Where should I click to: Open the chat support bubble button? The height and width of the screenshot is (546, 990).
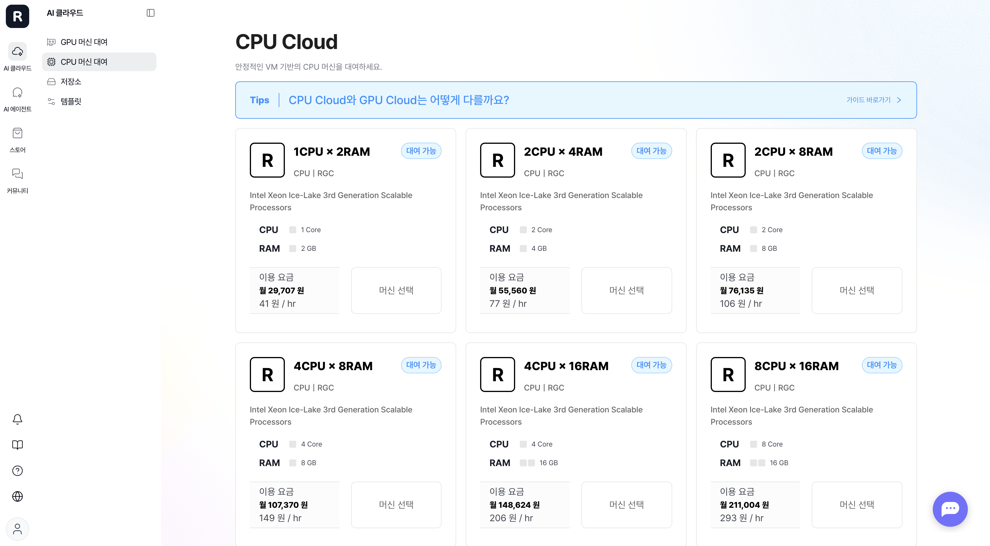click(950, 509)
